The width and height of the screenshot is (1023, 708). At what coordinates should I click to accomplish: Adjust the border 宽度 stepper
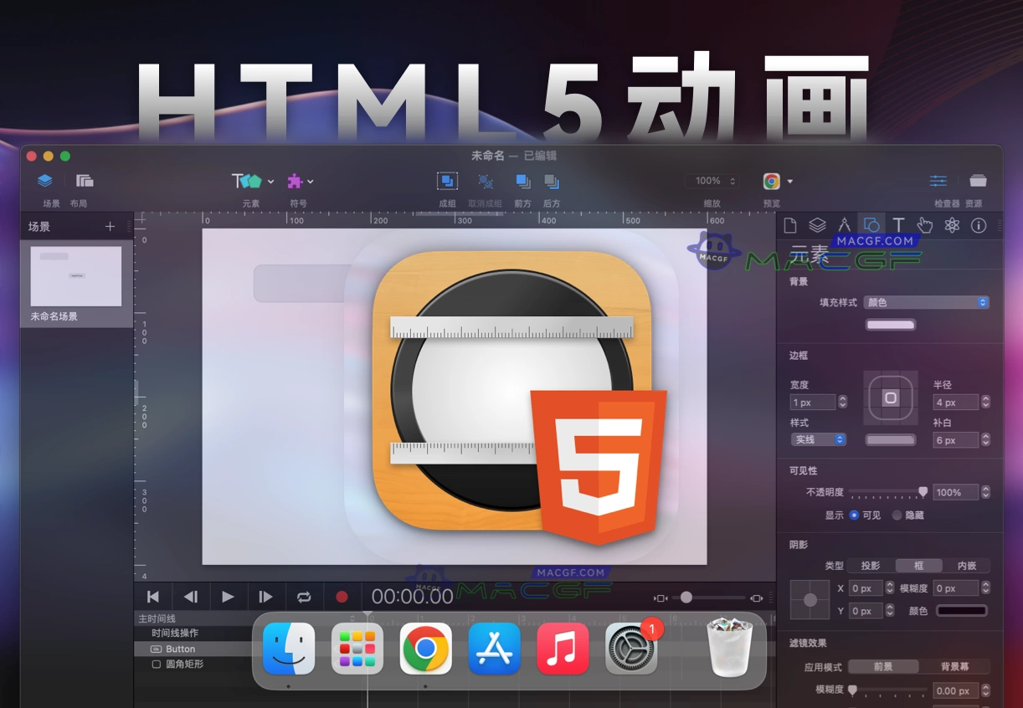pyautogui.click(x=842, y=403)
